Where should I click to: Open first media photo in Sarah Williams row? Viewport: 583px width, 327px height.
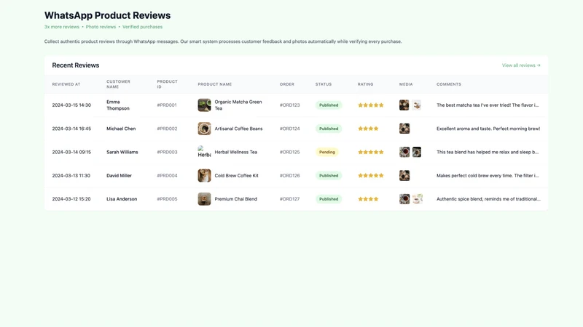(x=404, y=152)
